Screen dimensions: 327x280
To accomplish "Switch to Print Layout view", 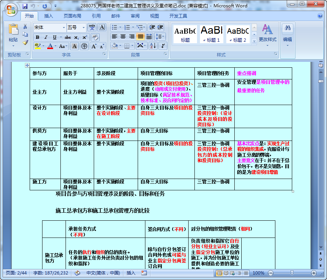I will pyautogui.click(x=219, y=273).
